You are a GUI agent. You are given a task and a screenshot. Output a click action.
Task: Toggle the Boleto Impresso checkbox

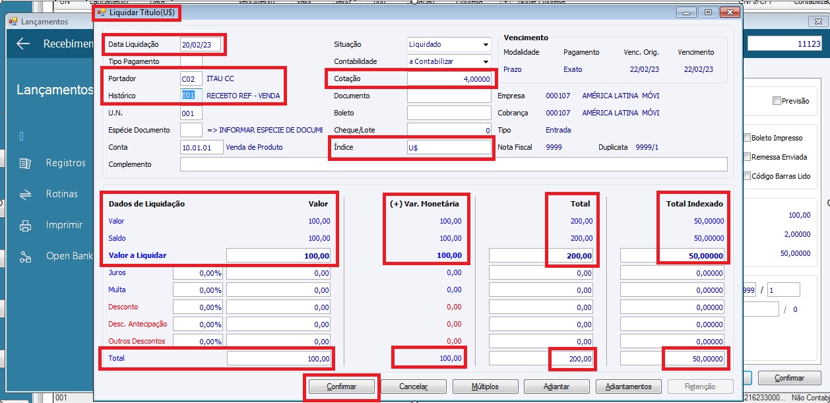[x=747, y=138]
